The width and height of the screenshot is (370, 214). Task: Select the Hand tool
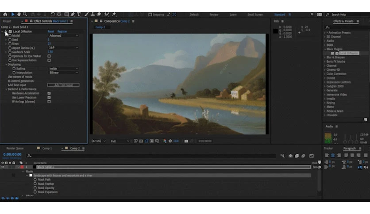click(19, 15)
